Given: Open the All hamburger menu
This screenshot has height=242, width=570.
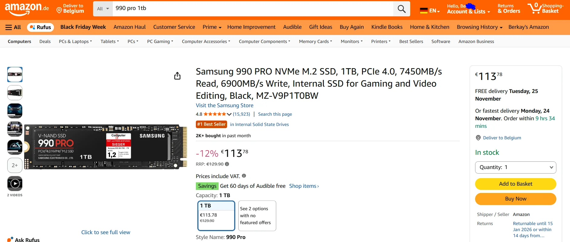Looking at the screenshot, I should coord(13,27).
